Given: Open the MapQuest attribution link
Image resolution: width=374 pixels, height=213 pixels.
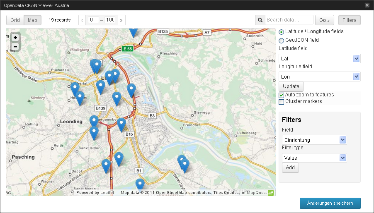Looking at the screenshot, I should pos(257,193).
